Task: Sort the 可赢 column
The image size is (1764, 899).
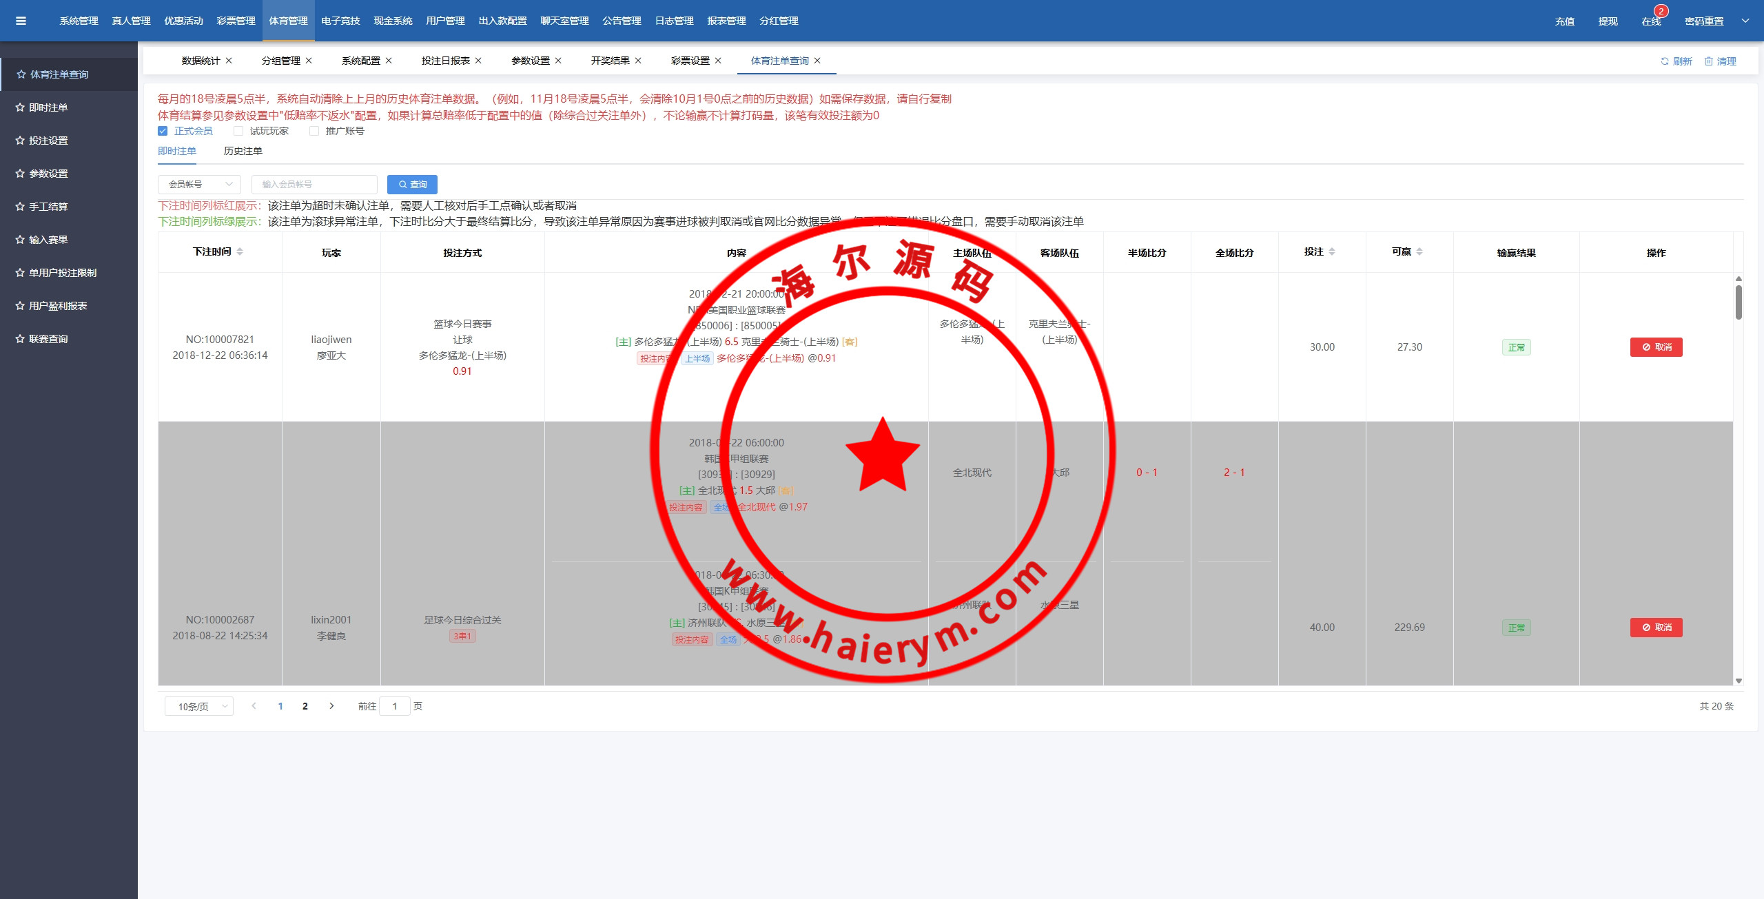Action: [1419, 252]
